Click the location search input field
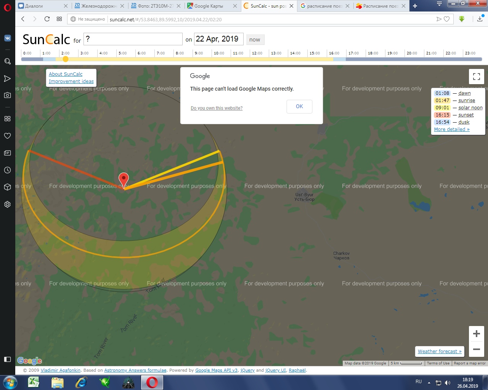Screen dimensions: 488x390 tap(133, 39)
